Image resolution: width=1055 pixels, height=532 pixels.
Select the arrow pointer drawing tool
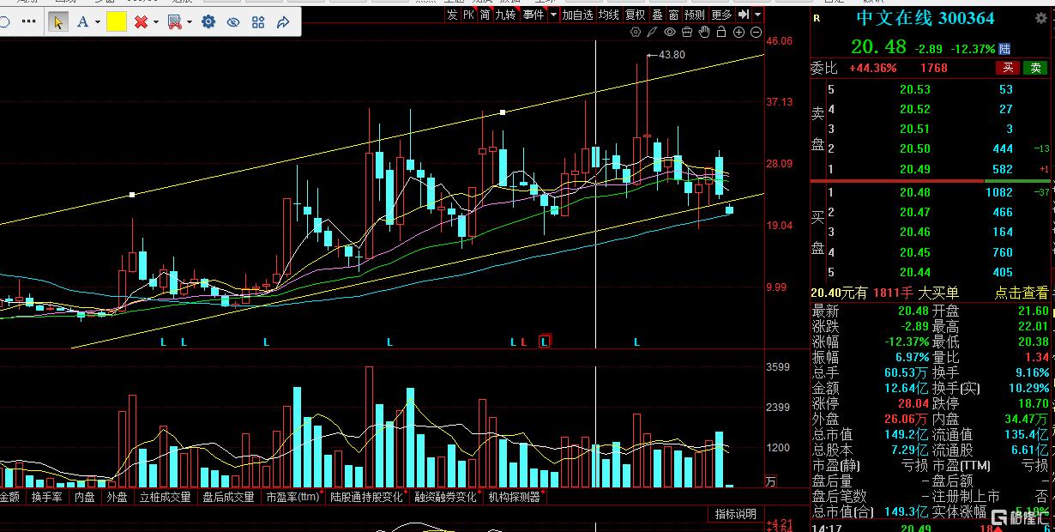coord(57,22)
